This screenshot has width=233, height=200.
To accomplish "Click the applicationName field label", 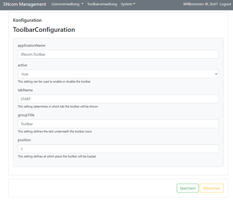I will pyautogui.click(x=31, y=46).
